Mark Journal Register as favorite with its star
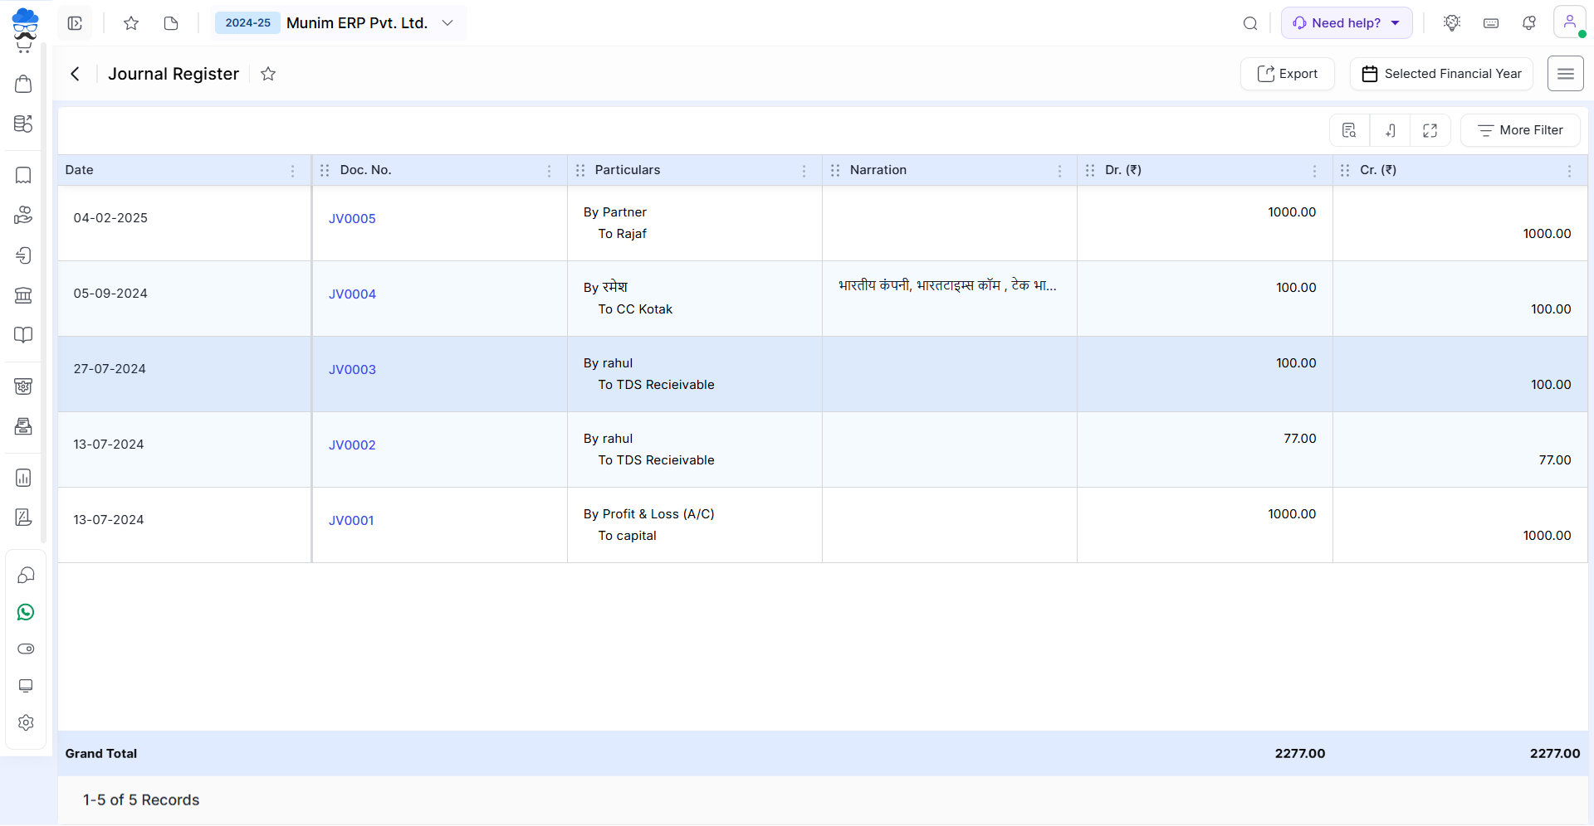 click(x=268, y=74)
